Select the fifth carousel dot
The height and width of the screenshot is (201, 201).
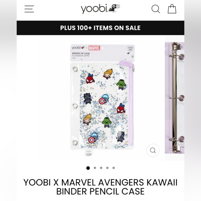point(114,168)
